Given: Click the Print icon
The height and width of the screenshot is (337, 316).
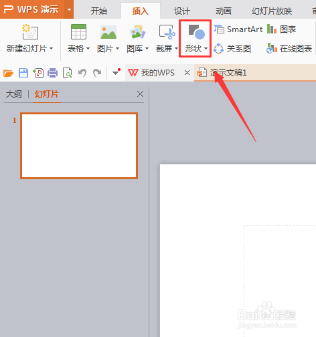Looking at the screenshot, I should [x=53, y=73].
